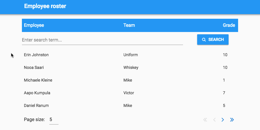Select the Erin Johnston row
Image resolution: width=260 pixels, height=130 pixels.
130,55
